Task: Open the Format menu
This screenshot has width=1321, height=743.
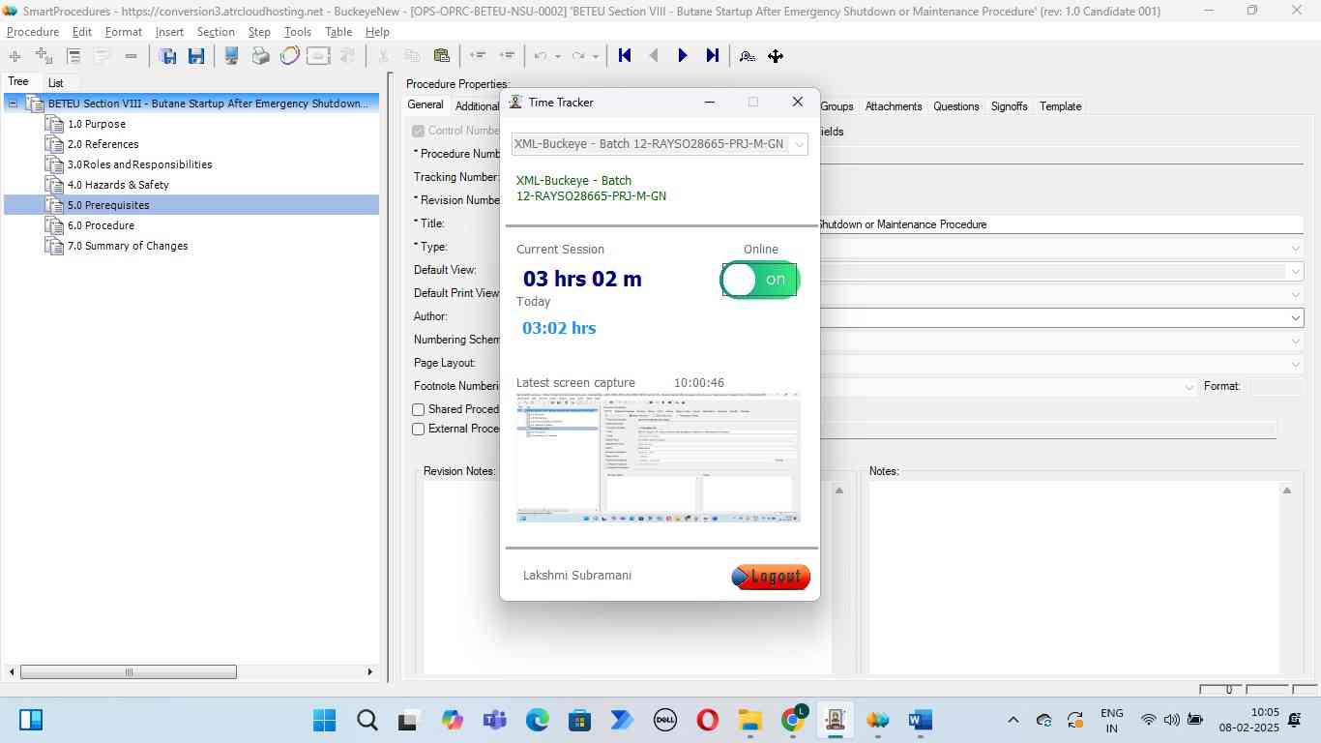Action: 124,32
